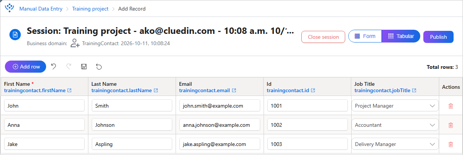
Task: Delete the Jake Aspling row
Action: tap(451, 144)
